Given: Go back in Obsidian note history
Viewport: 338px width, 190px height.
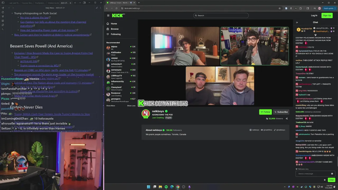Looking at the screenshot, I should pos(9,8).
